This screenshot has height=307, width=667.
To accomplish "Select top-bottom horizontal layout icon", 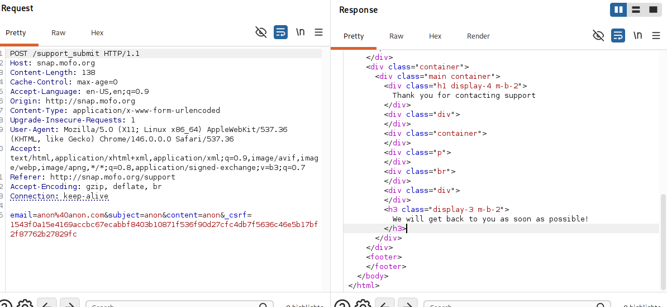I will [636, 10].
